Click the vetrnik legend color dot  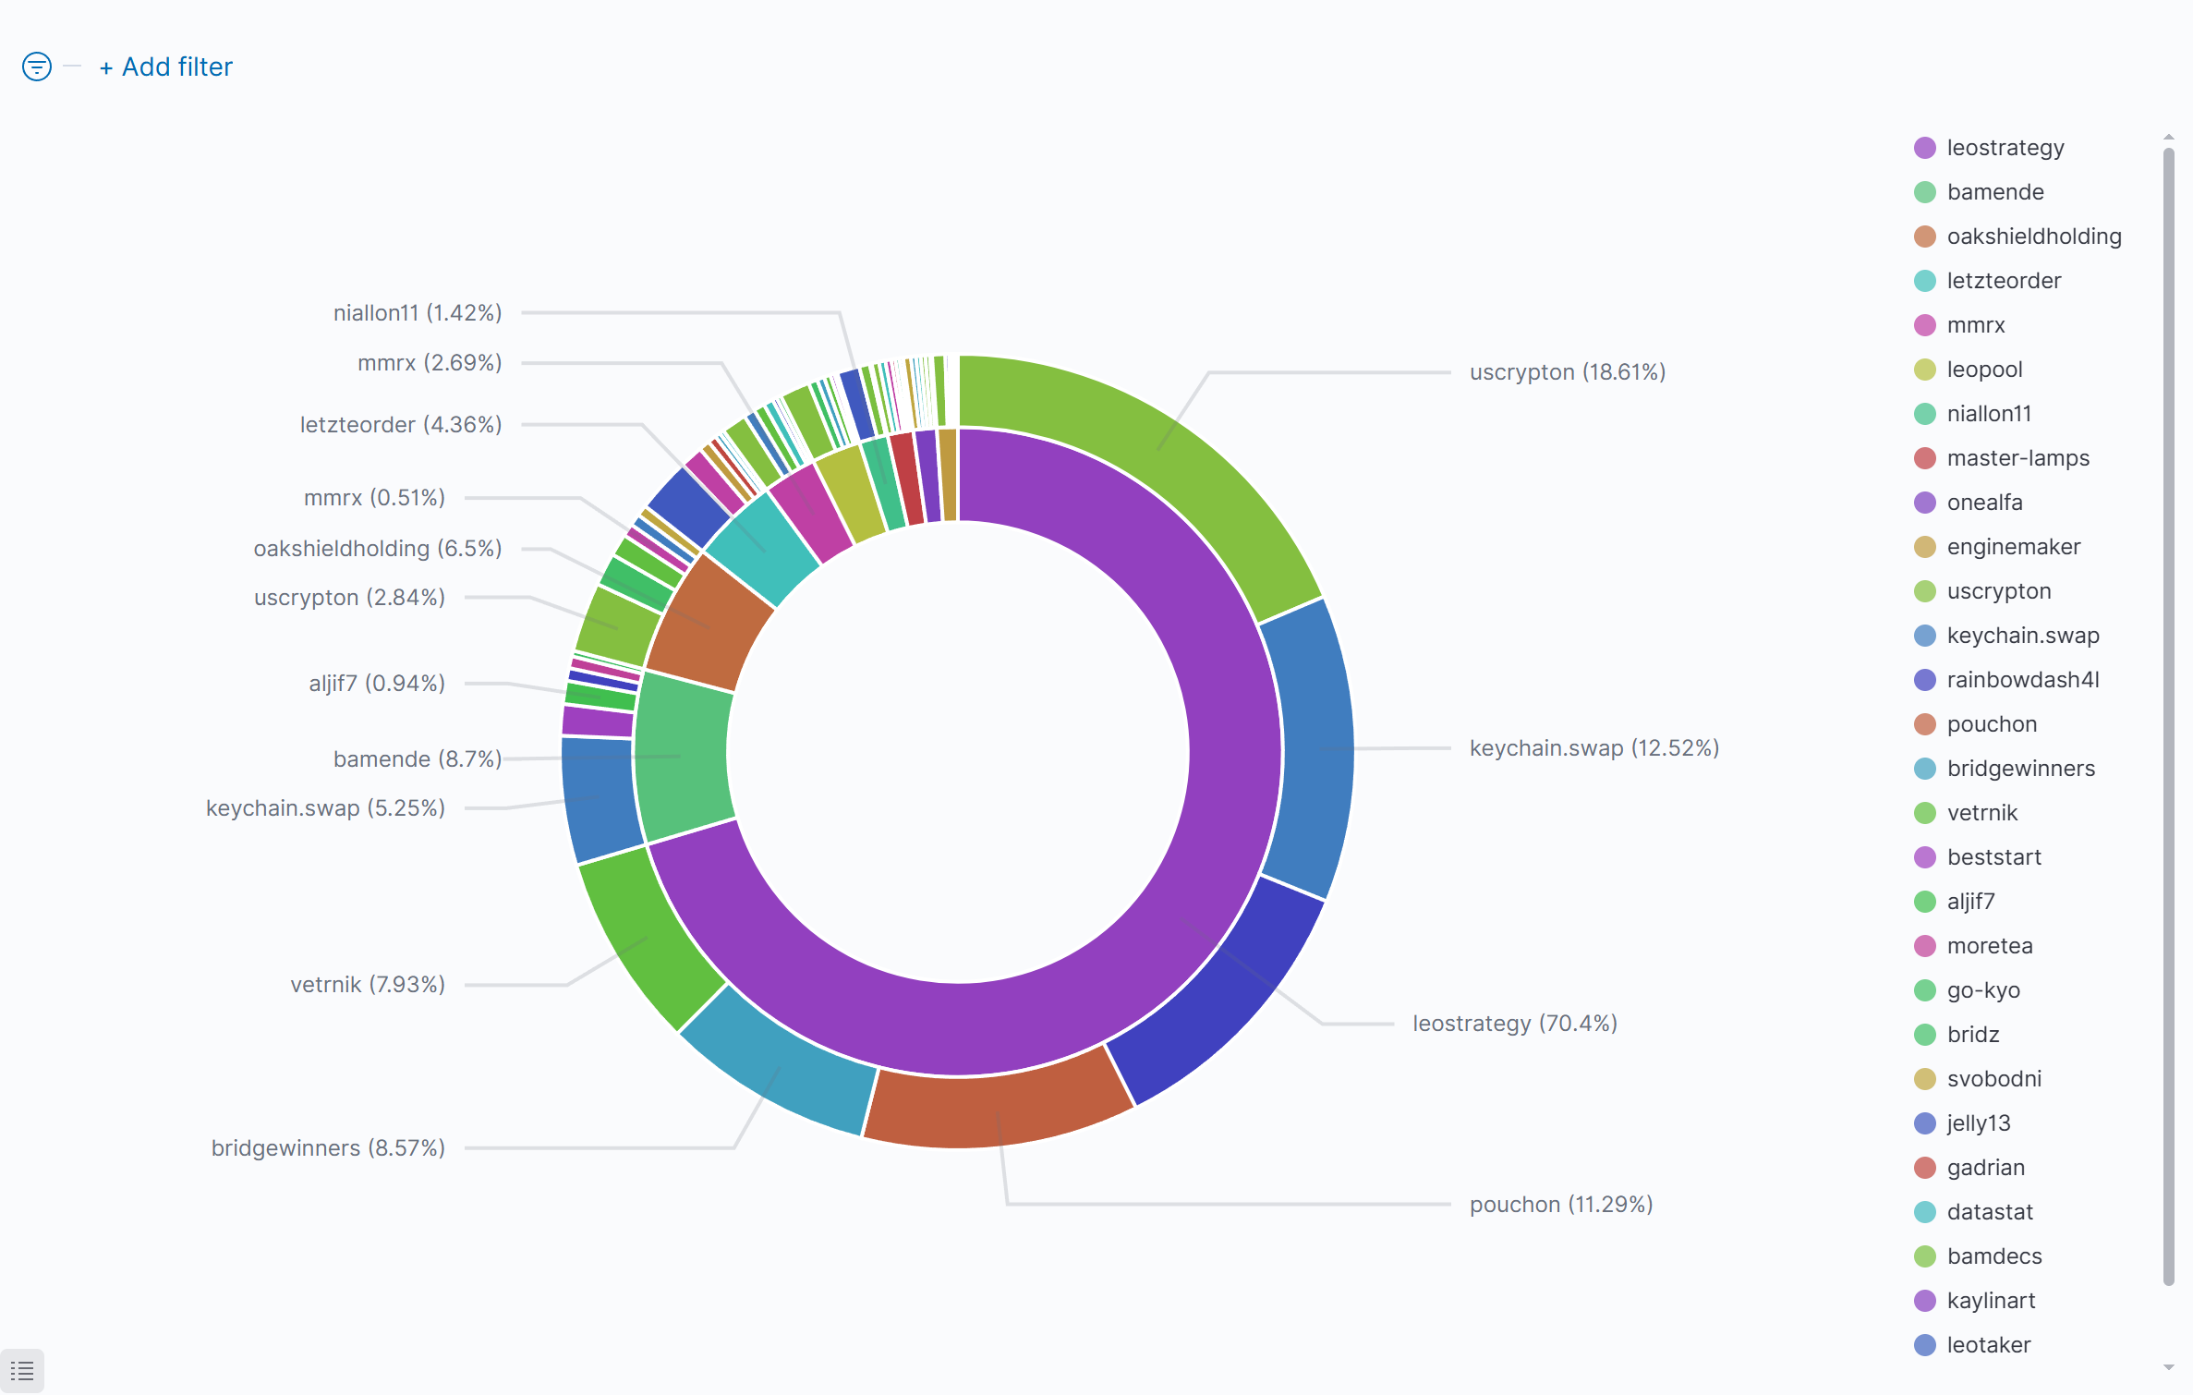tap(1925, 813)
